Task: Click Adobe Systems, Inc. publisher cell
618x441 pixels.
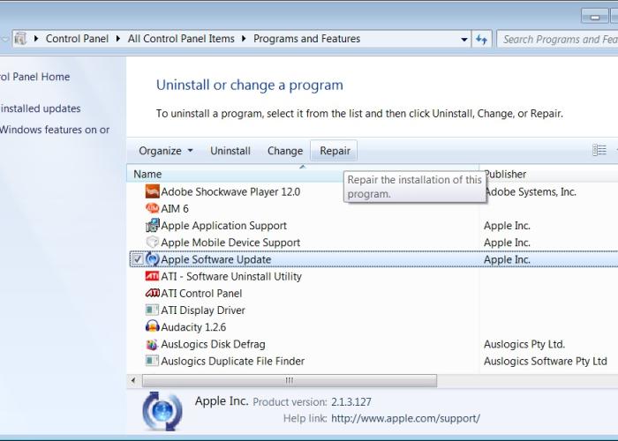Action: pos(531,191)
